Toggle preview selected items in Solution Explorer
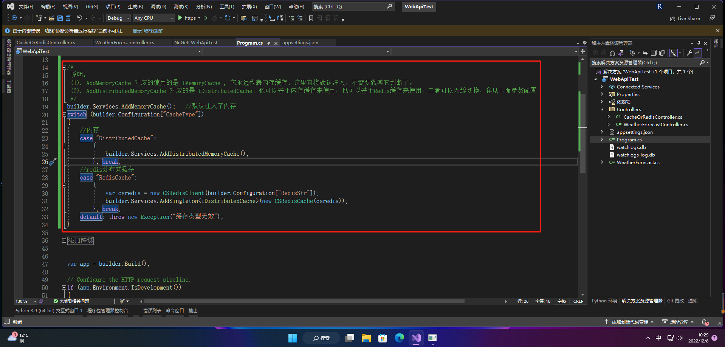The image size is (725, 347). 698,53
